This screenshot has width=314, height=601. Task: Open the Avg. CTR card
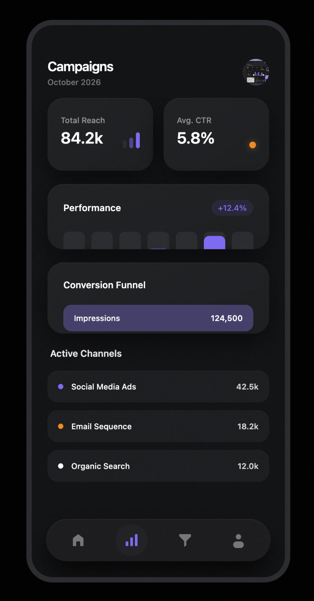[x=216, y=134]
